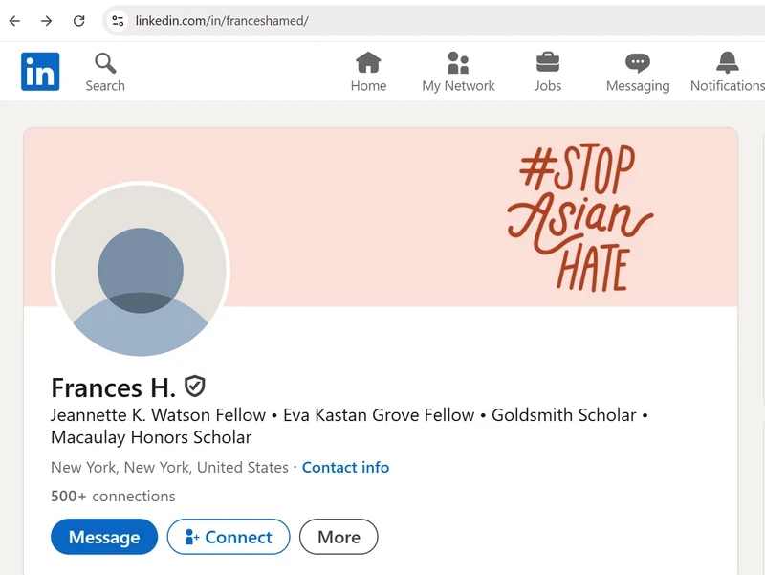This screenshot has width=765, height=575.
Task: Open the Search magnifier icon
Action: click(105, 61)
